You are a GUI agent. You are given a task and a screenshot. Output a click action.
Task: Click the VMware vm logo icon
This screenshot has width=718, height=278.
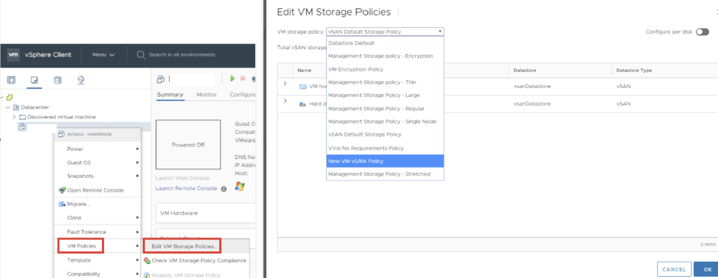(x=13, y=55)
